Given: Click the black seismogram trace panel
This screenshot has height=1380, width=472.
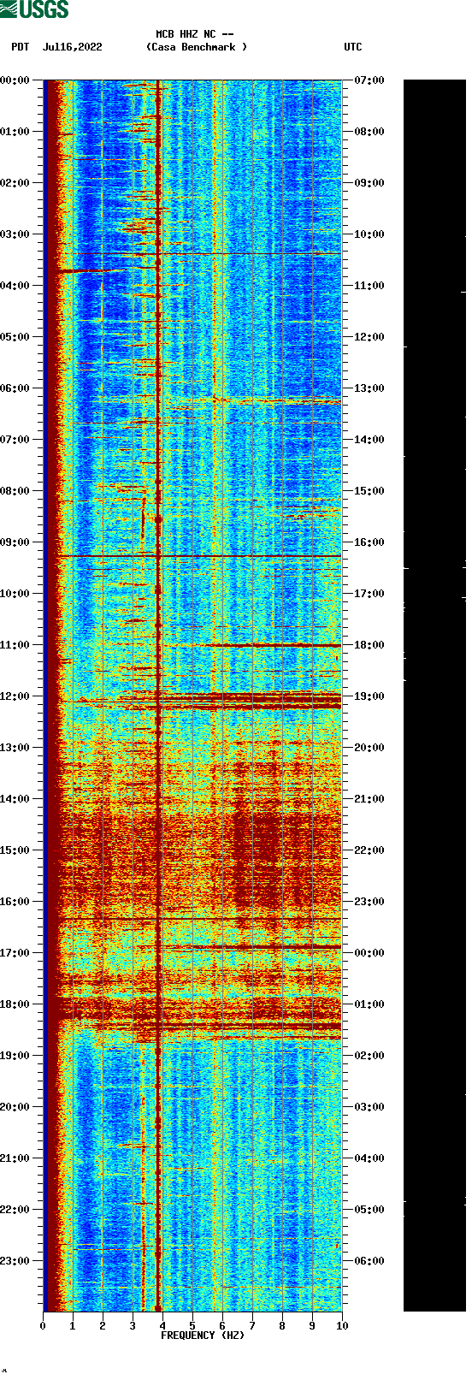Looking at the screenshot, I should (434, 696).
